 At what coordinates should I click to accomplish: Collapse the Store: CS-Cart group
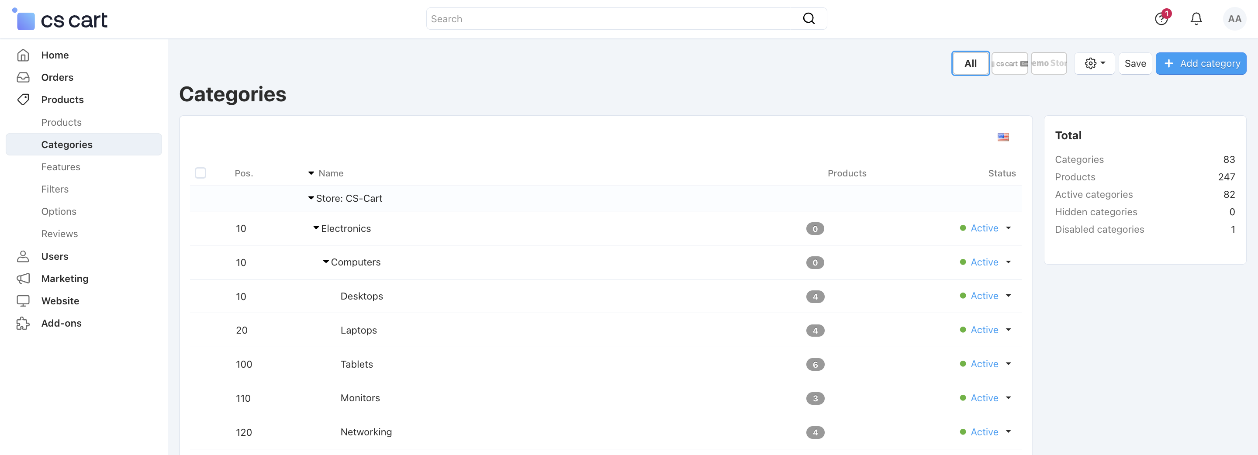point(311,198)
